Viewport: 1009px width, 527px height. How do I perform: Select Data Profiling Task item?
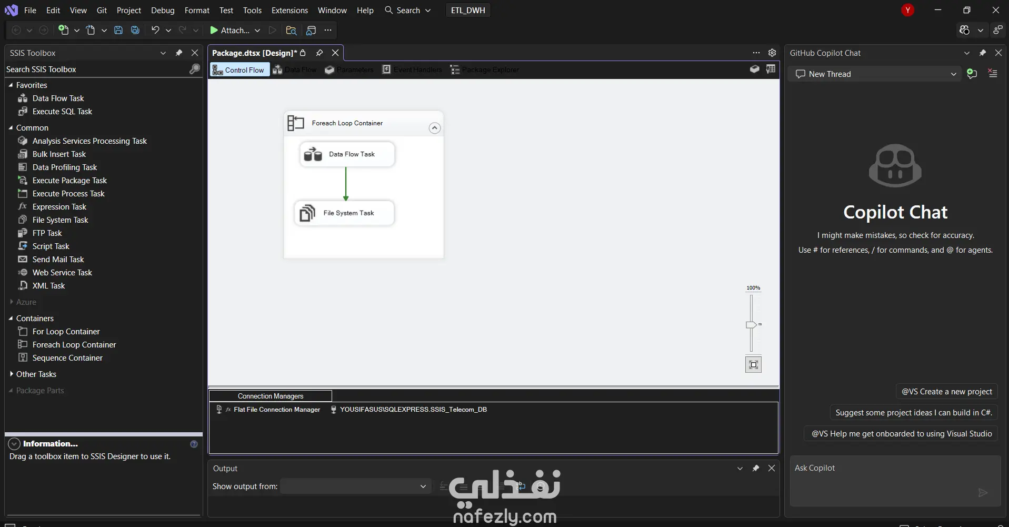tap(65, 167)
